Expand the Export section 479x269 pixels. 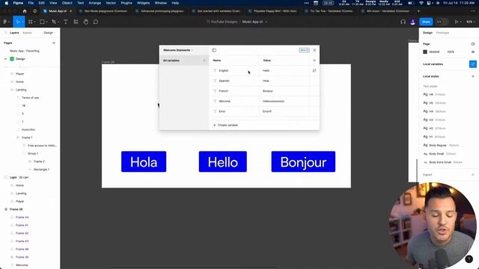pos(473,175)
